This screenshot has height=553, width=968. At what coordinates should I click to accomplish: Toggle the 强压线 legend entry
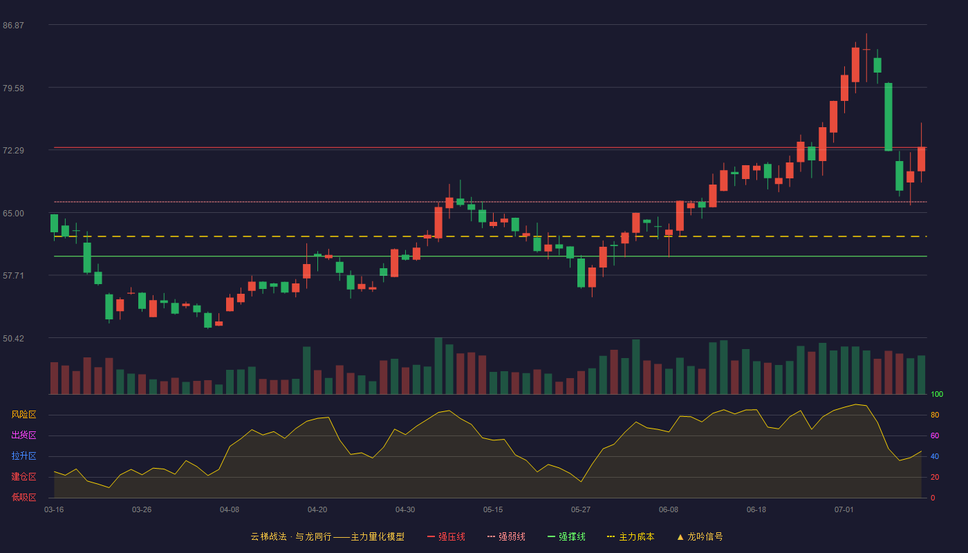(446, 536)
